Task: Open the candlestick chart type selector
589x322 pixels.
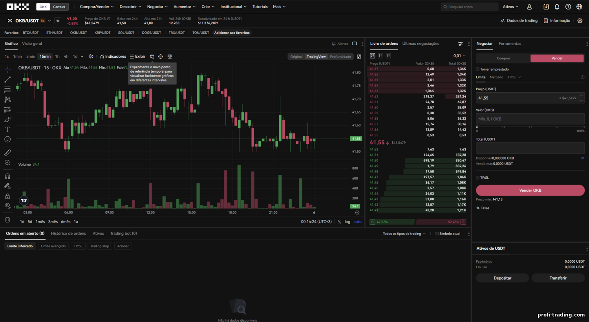Action: click(91, 57)
